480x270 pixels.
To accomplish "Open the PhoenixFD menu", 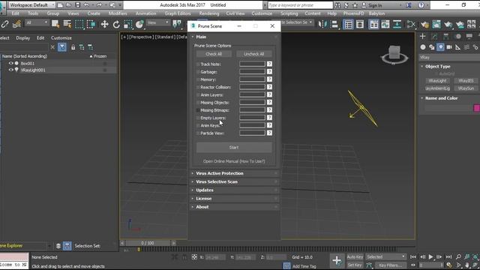I will click(353, 13).
